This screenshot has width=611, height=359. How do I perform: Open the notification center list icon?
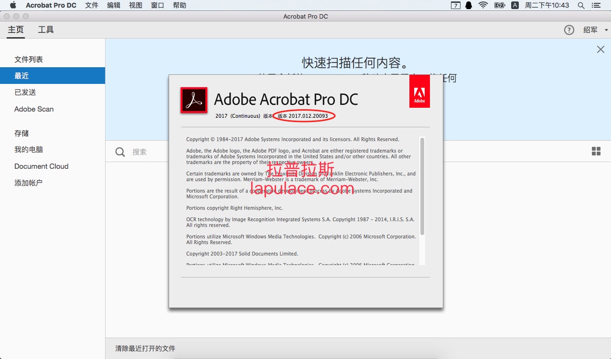(596, 5)
